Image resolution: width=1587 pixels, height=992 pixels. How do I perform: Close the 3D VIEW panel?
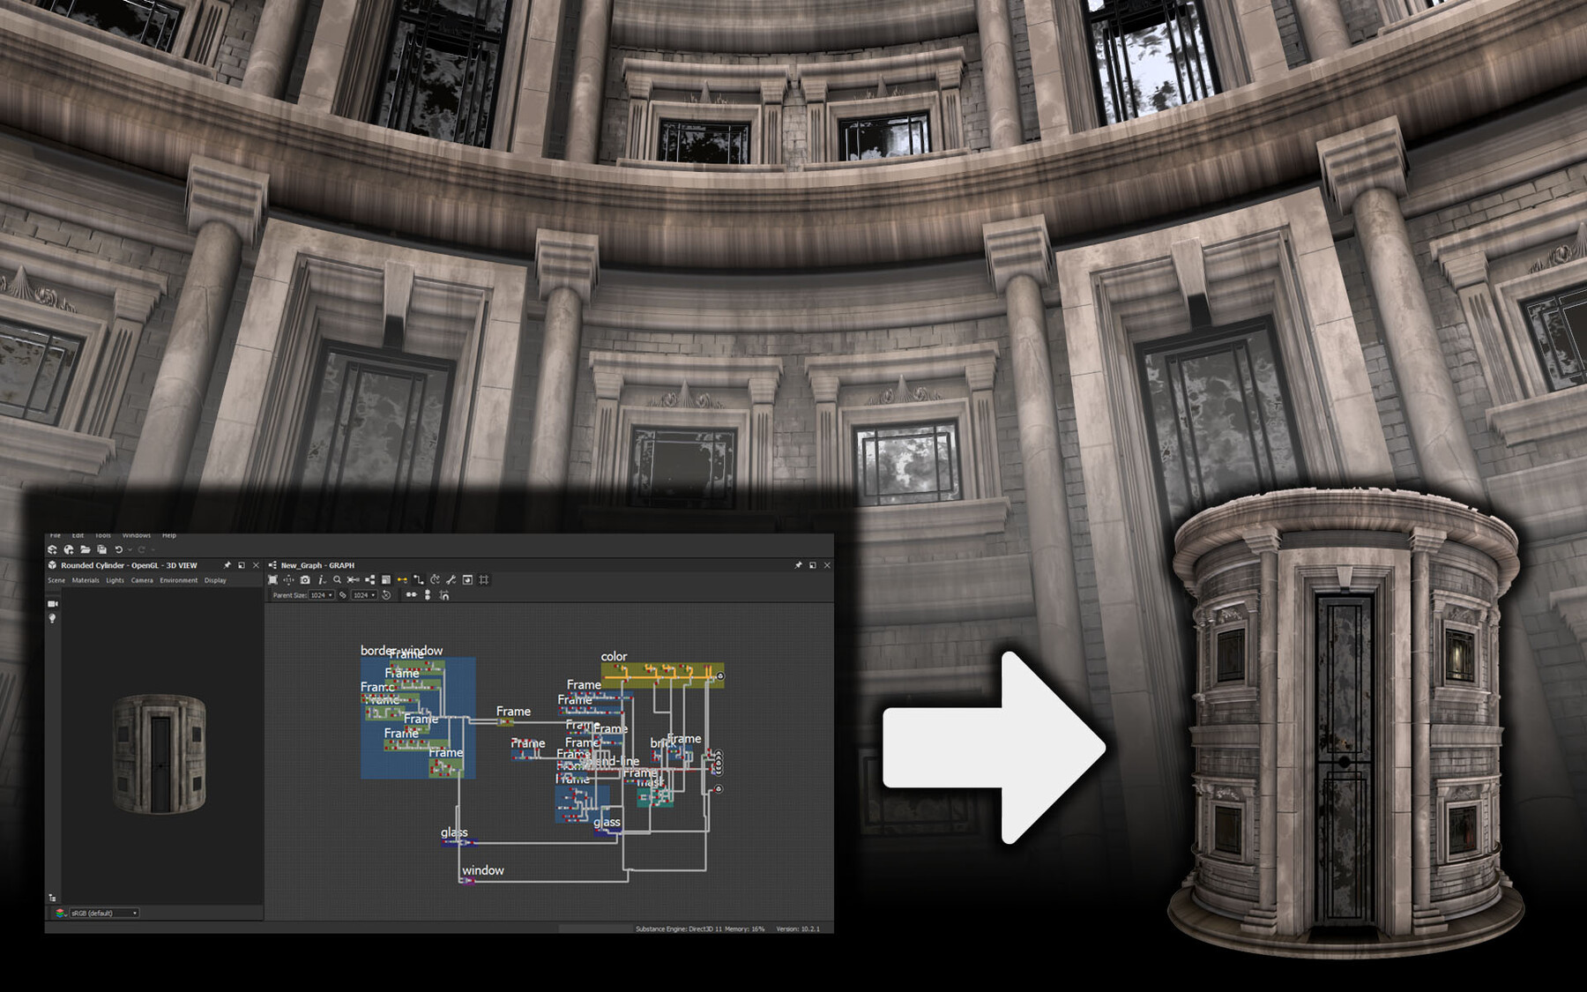(x=256, y=565)
